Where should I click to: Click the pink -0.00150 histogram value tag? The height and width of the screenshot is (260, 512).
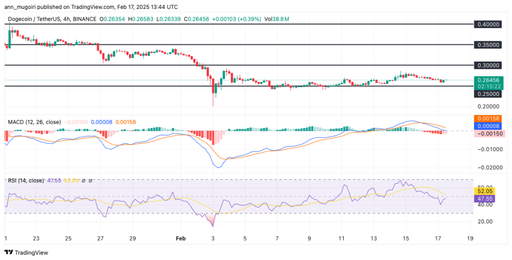click(x=487, y=134)
